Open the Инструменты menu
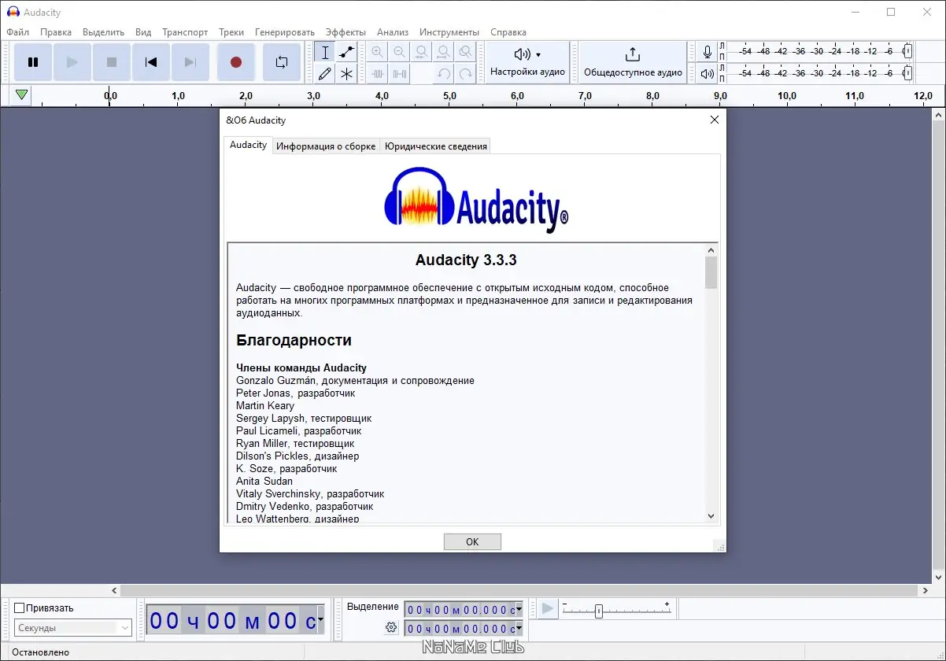This screenshot has width=946, height=661. (x=449, y=32)
